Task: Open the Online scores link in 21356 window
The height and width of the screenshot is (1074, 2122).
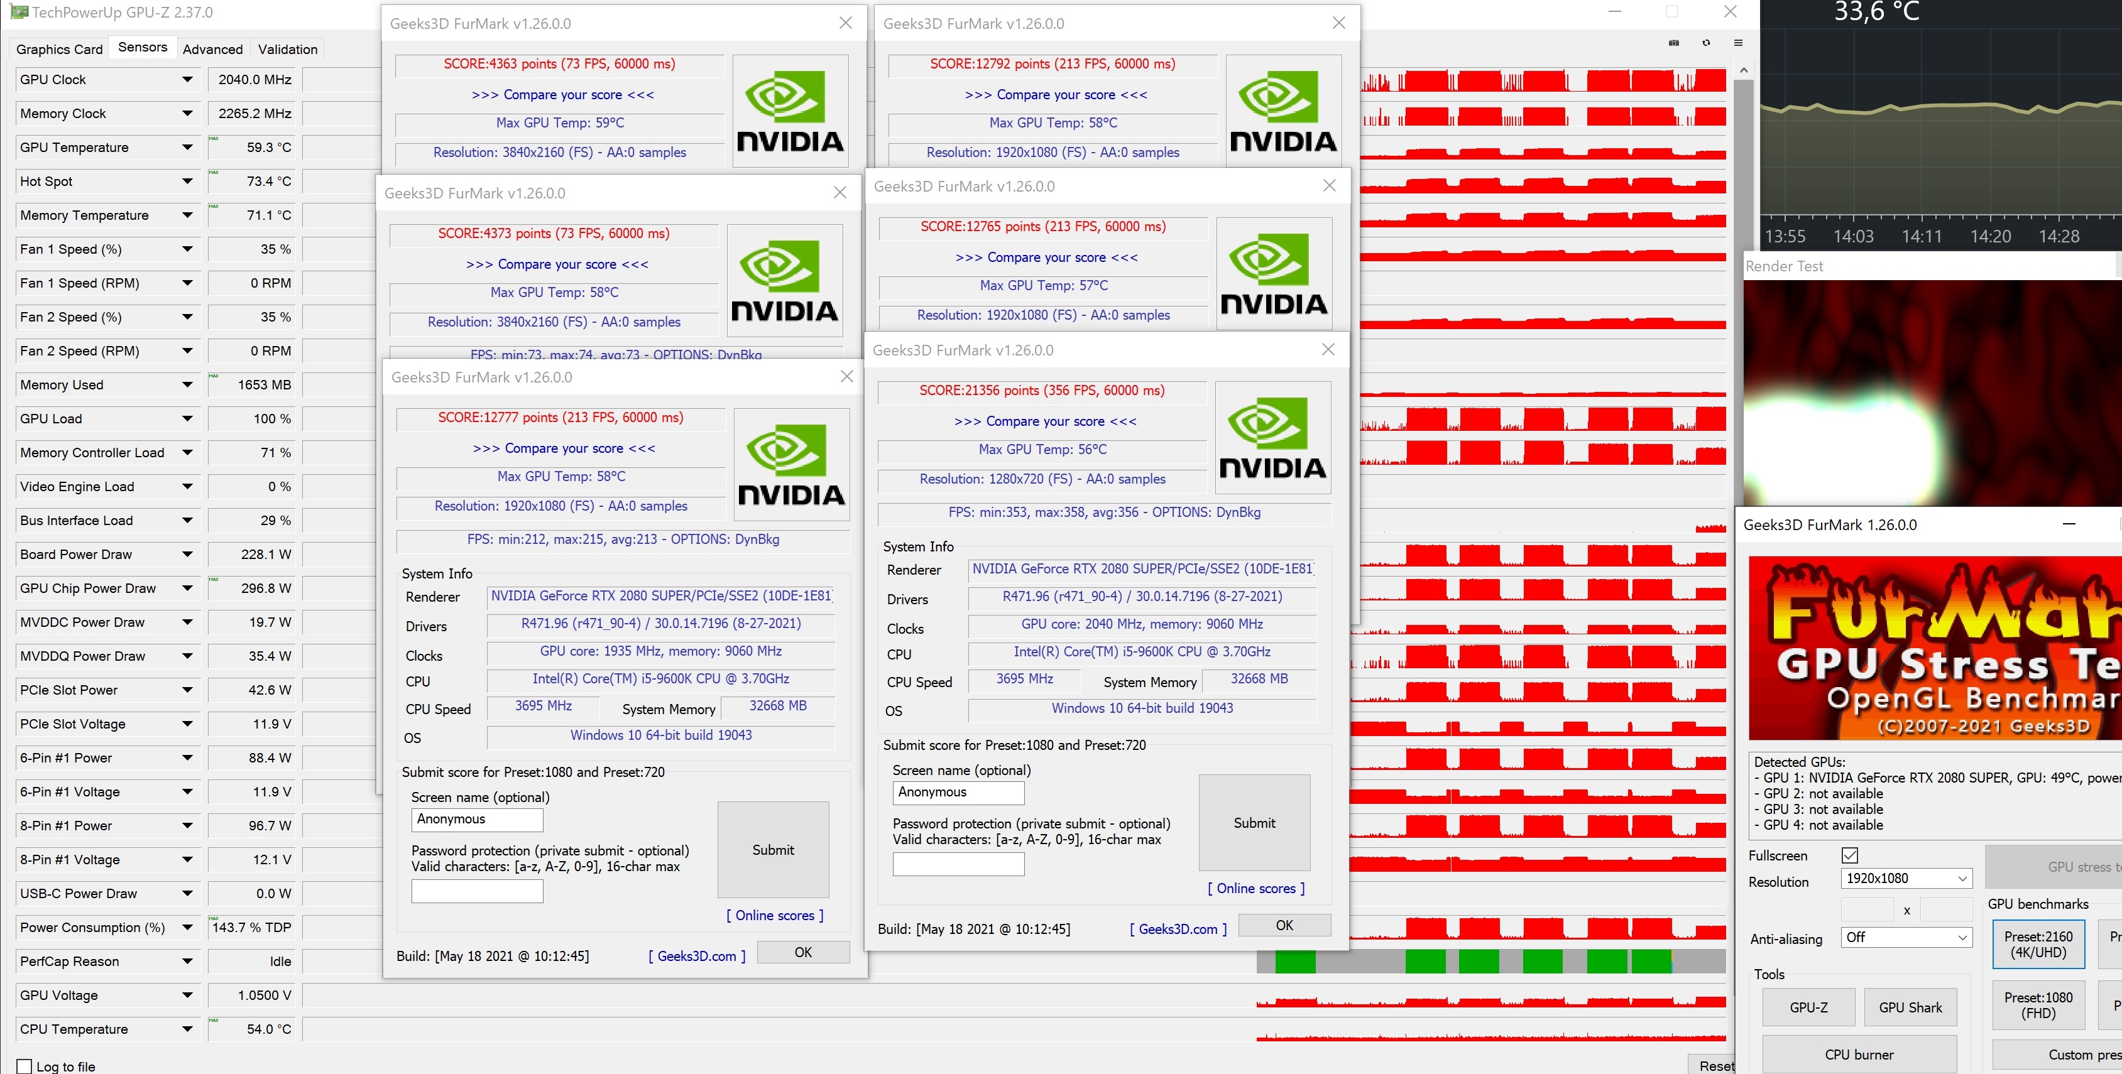Action: (1255, 888)
